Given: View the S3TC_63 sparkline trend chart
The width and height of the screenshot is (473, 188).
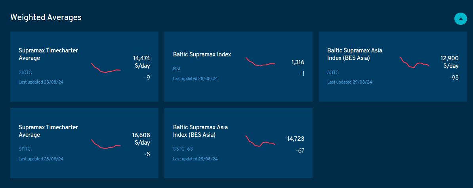Looking at the screenshot, I should point(260,141).
